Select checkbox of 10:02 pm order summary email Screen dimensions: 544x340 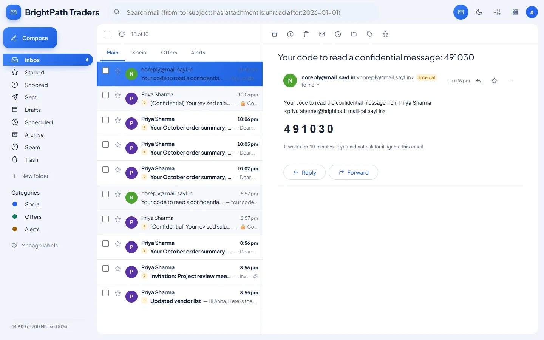(x=106, y=169)
